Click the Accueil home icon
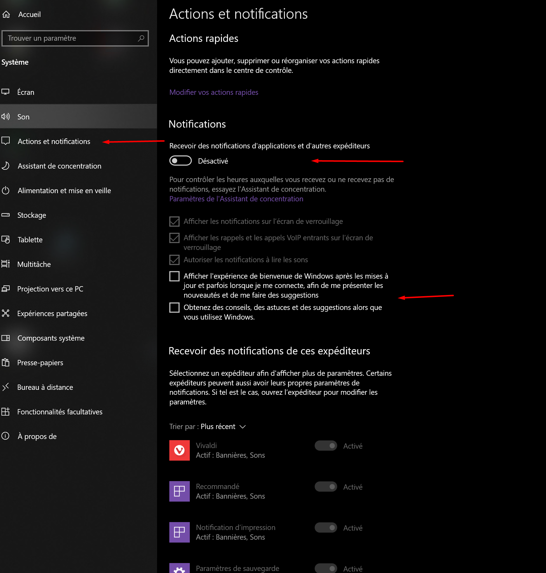 tap(6, 14)
